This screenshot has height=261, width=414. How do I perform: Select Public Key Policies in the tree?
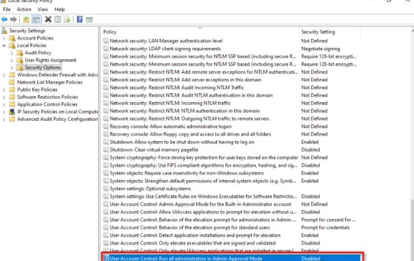37,90
